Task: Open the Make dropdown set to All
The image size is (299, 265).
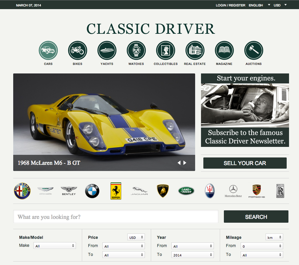Action: click(x=54, y=246)
